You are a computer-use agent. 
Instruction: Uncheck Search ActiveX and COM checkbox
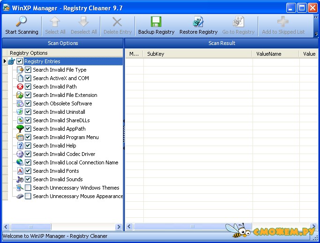[x=28, y=78]
